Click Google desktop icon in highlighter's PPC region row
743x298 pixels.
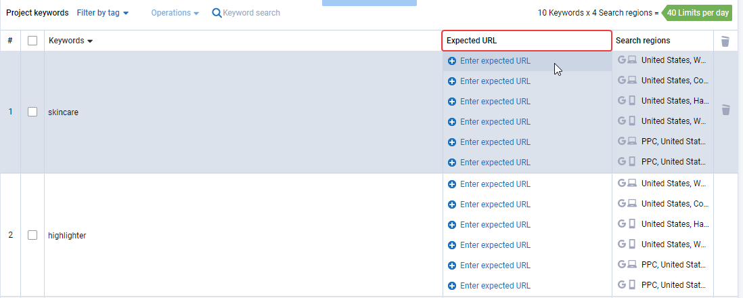pos(627,264)
